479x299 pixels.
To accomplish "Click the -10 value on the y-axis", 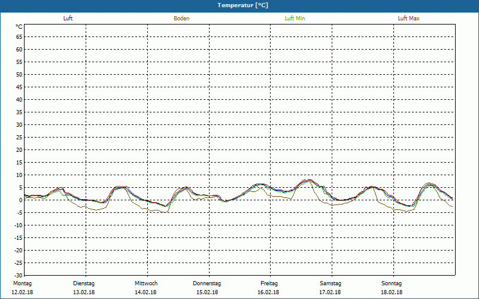I will 19,225.
